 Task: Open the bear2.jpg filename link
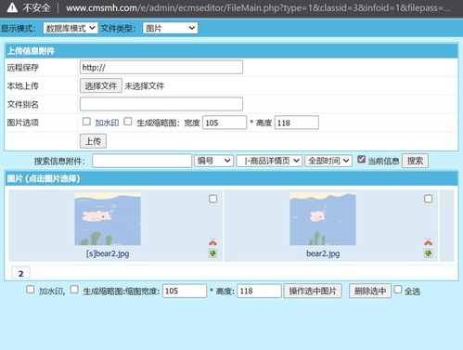(x=323, y=253)
